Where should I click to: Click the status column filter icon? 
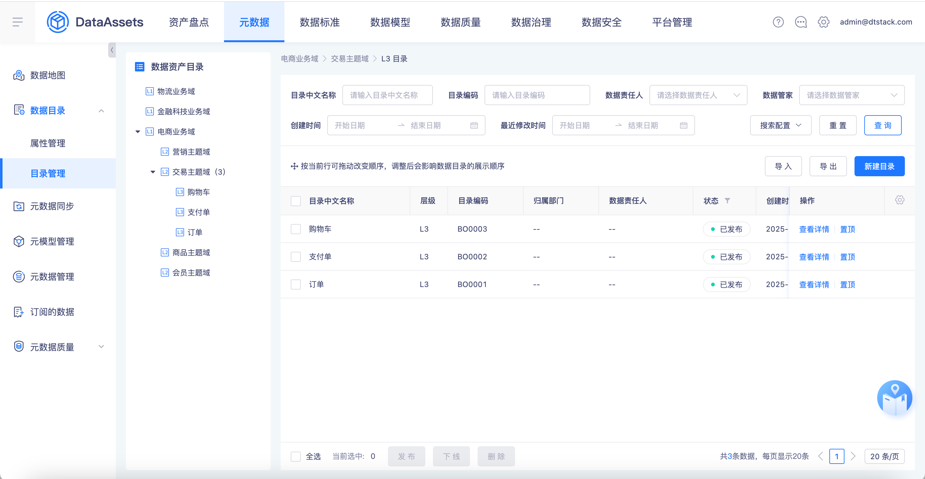pos(727,200)
